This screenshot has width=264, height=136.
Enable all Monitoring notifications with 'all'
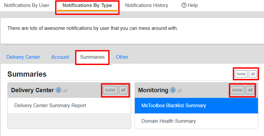(250, 90)
